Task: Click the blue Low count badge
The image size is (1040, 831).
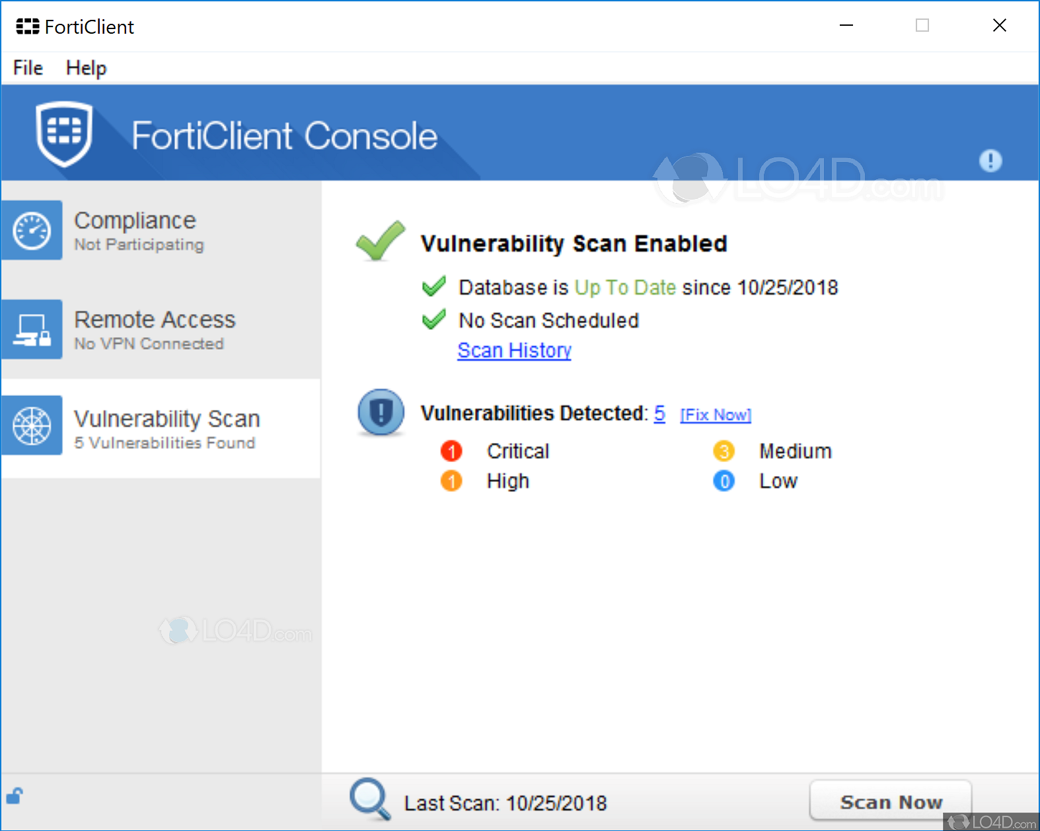Action: [x=724, y=481]
